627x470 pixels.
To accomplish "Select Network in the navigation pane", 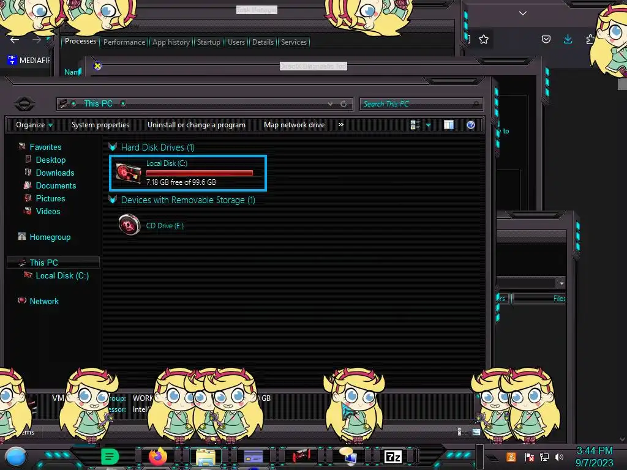I will point(44,301).
